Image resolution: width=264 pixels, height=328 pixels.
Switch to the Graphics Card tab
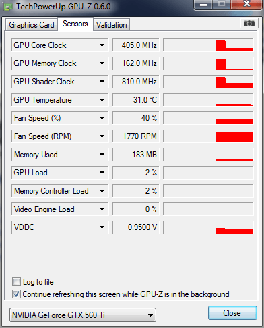click(32, 25)
